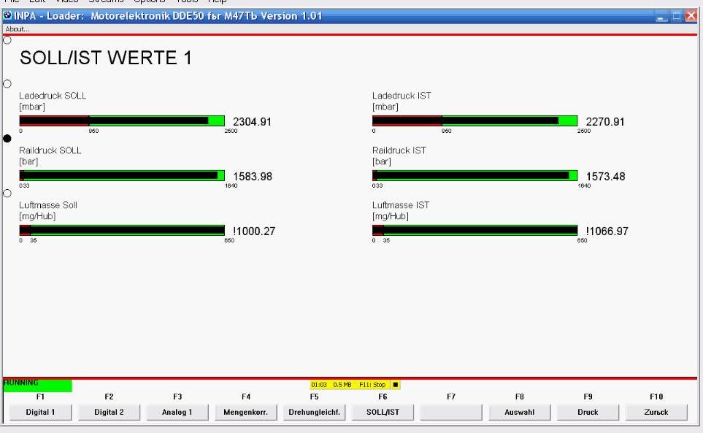Click the F7 key label
Image resolution: width=703 pixels, height=433 pixels.
451,396
